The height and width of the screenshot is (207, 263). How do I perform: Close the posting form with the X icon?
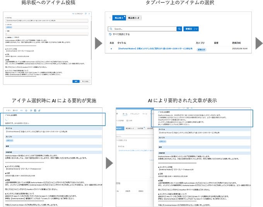point(89,13)
